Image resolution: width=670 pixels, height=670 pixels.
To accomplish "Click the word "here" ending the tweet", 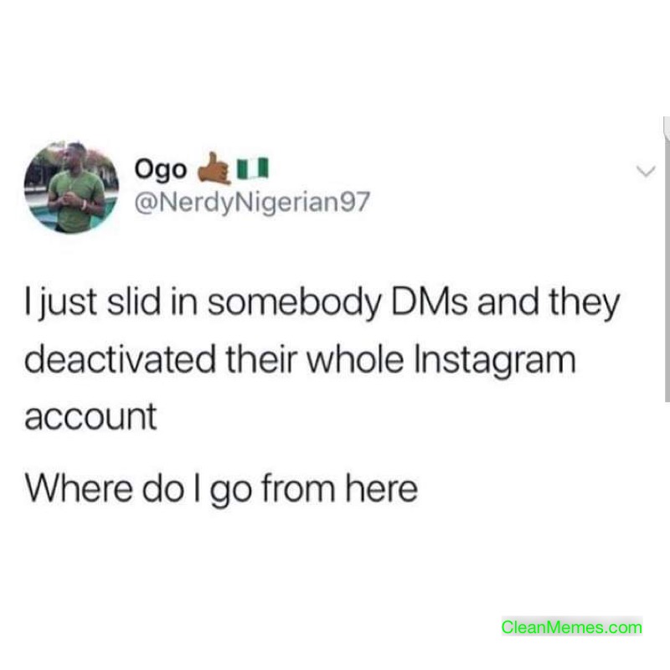I will [x=382, y=488].
